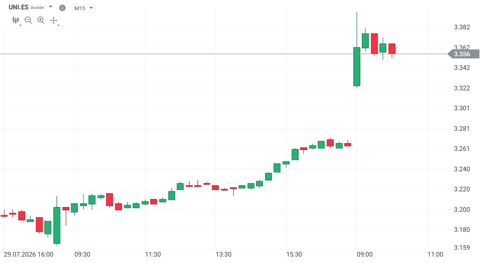
Task: Click the UNI.ES Acción symbol name
Action: [x=26, y=7]
